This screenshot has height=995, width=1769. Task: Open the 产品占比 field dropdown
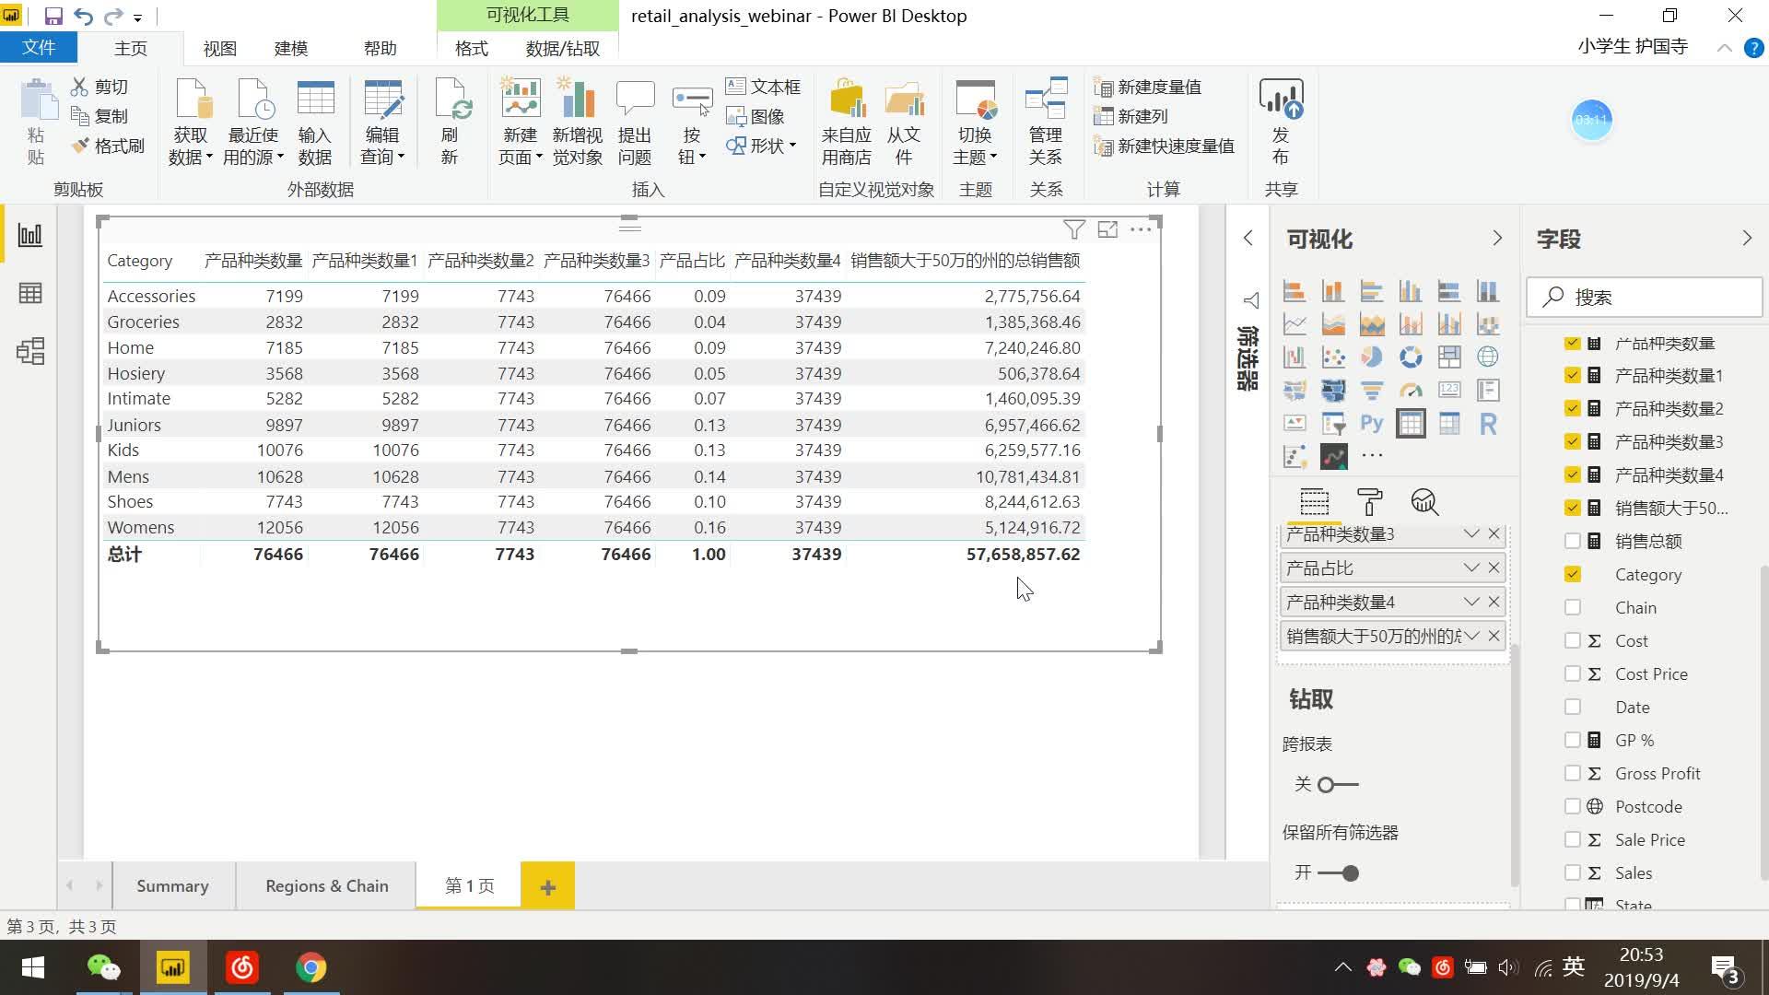[x=1470, y=568]
